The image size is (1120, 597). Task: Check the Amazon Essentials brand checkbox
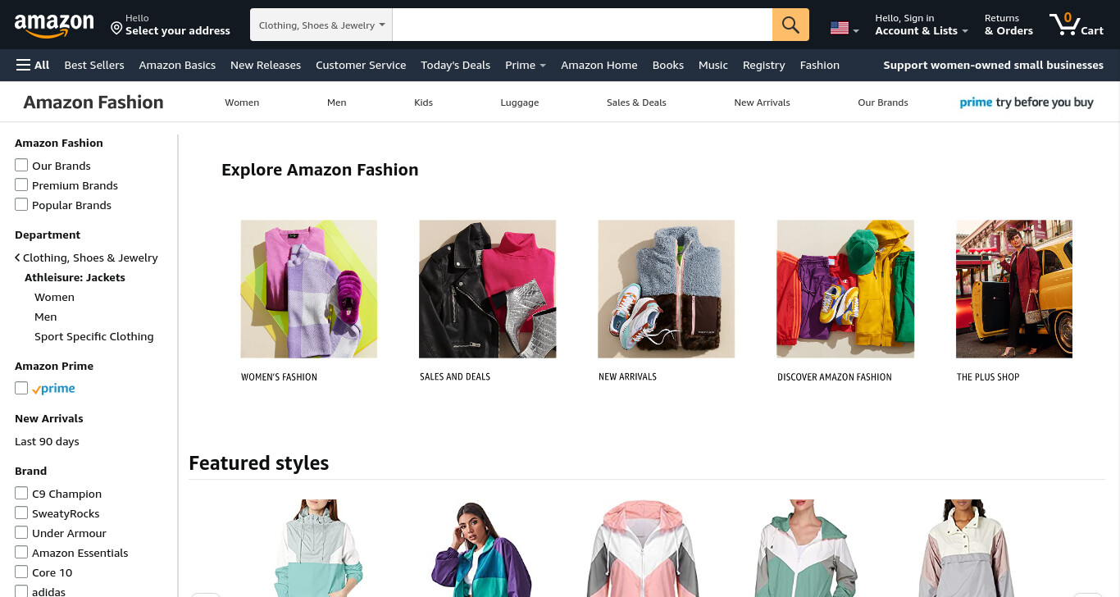21,552
